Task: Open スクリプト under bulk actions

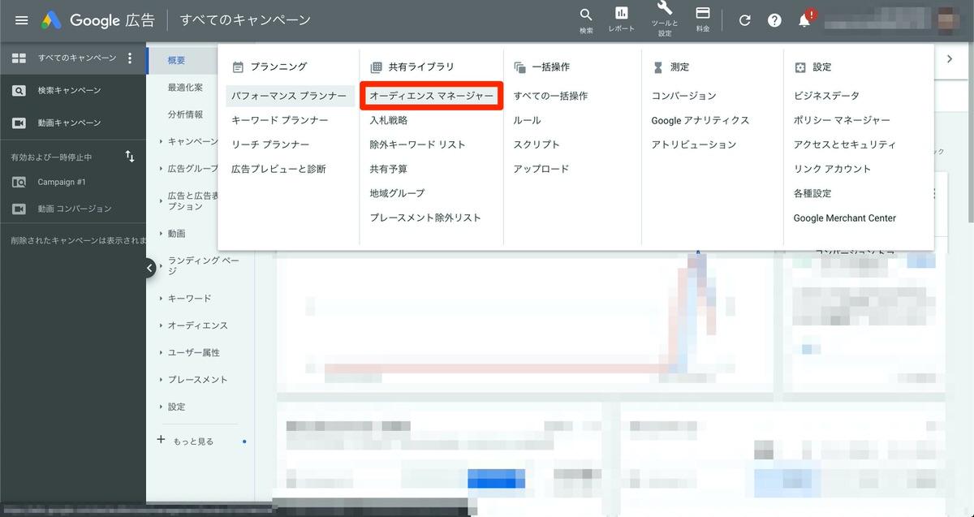Action: [537, 144]
